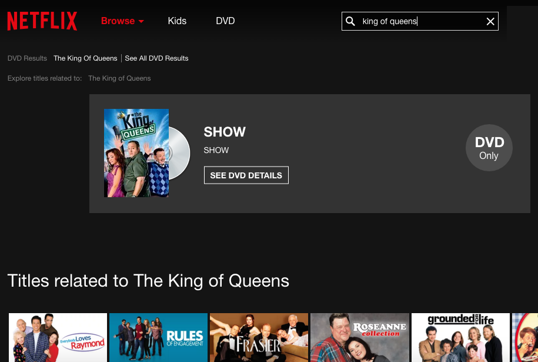Open the See All DVD Results link
The image size is (538, 362).
coord(156,58)
